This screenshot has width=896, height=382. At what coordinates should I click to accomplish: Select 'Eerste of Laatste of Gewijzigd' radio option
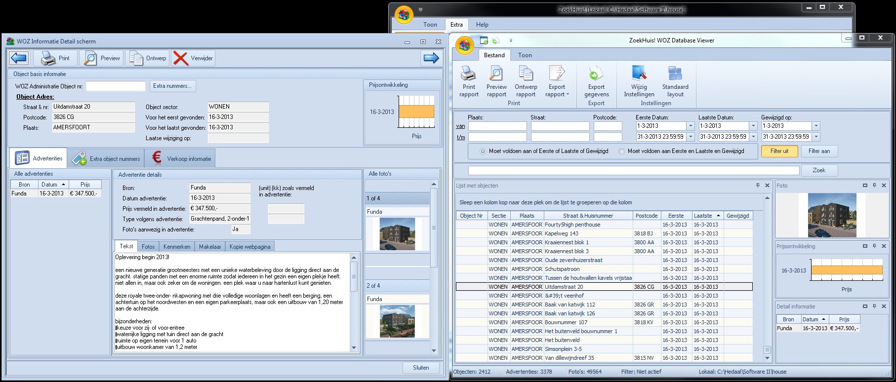(x=483, y=152)
